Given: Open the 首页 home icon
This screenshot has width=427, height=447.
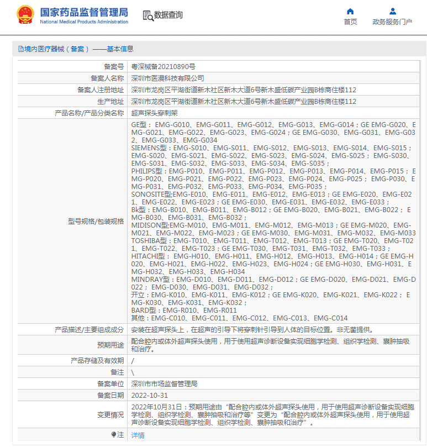Looking at the screenshot, I should 350,12.
